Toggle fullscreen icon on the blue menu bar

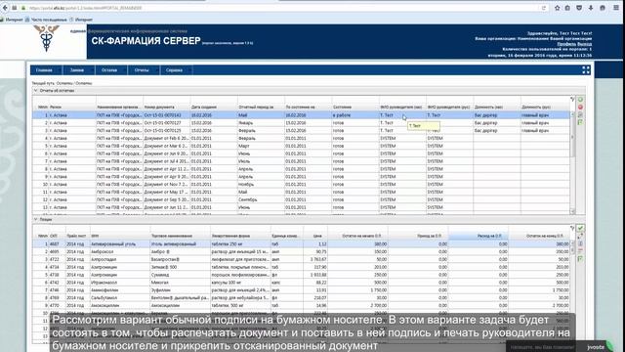point(586,70)
